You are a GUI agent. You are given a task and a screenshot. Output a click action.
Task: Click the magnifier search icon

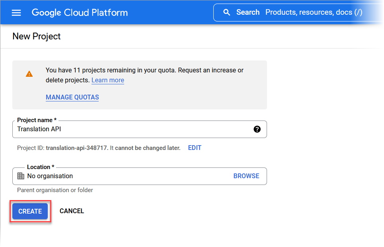click(226, 12)
